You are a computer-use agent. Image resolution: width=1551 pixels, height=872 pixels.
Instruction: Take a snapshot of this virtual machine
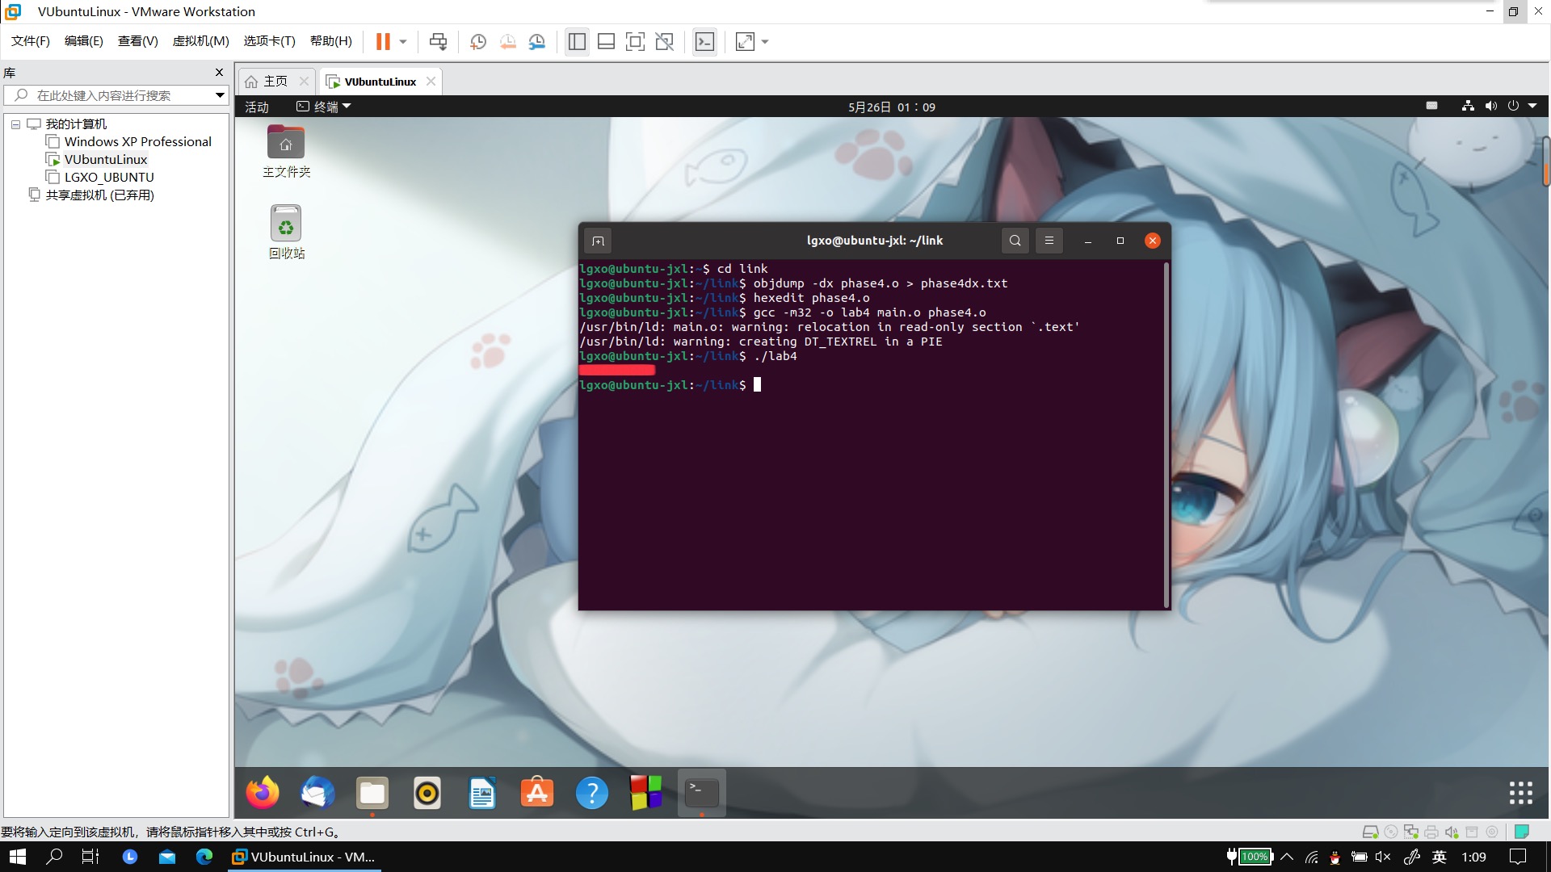[477, 42]
